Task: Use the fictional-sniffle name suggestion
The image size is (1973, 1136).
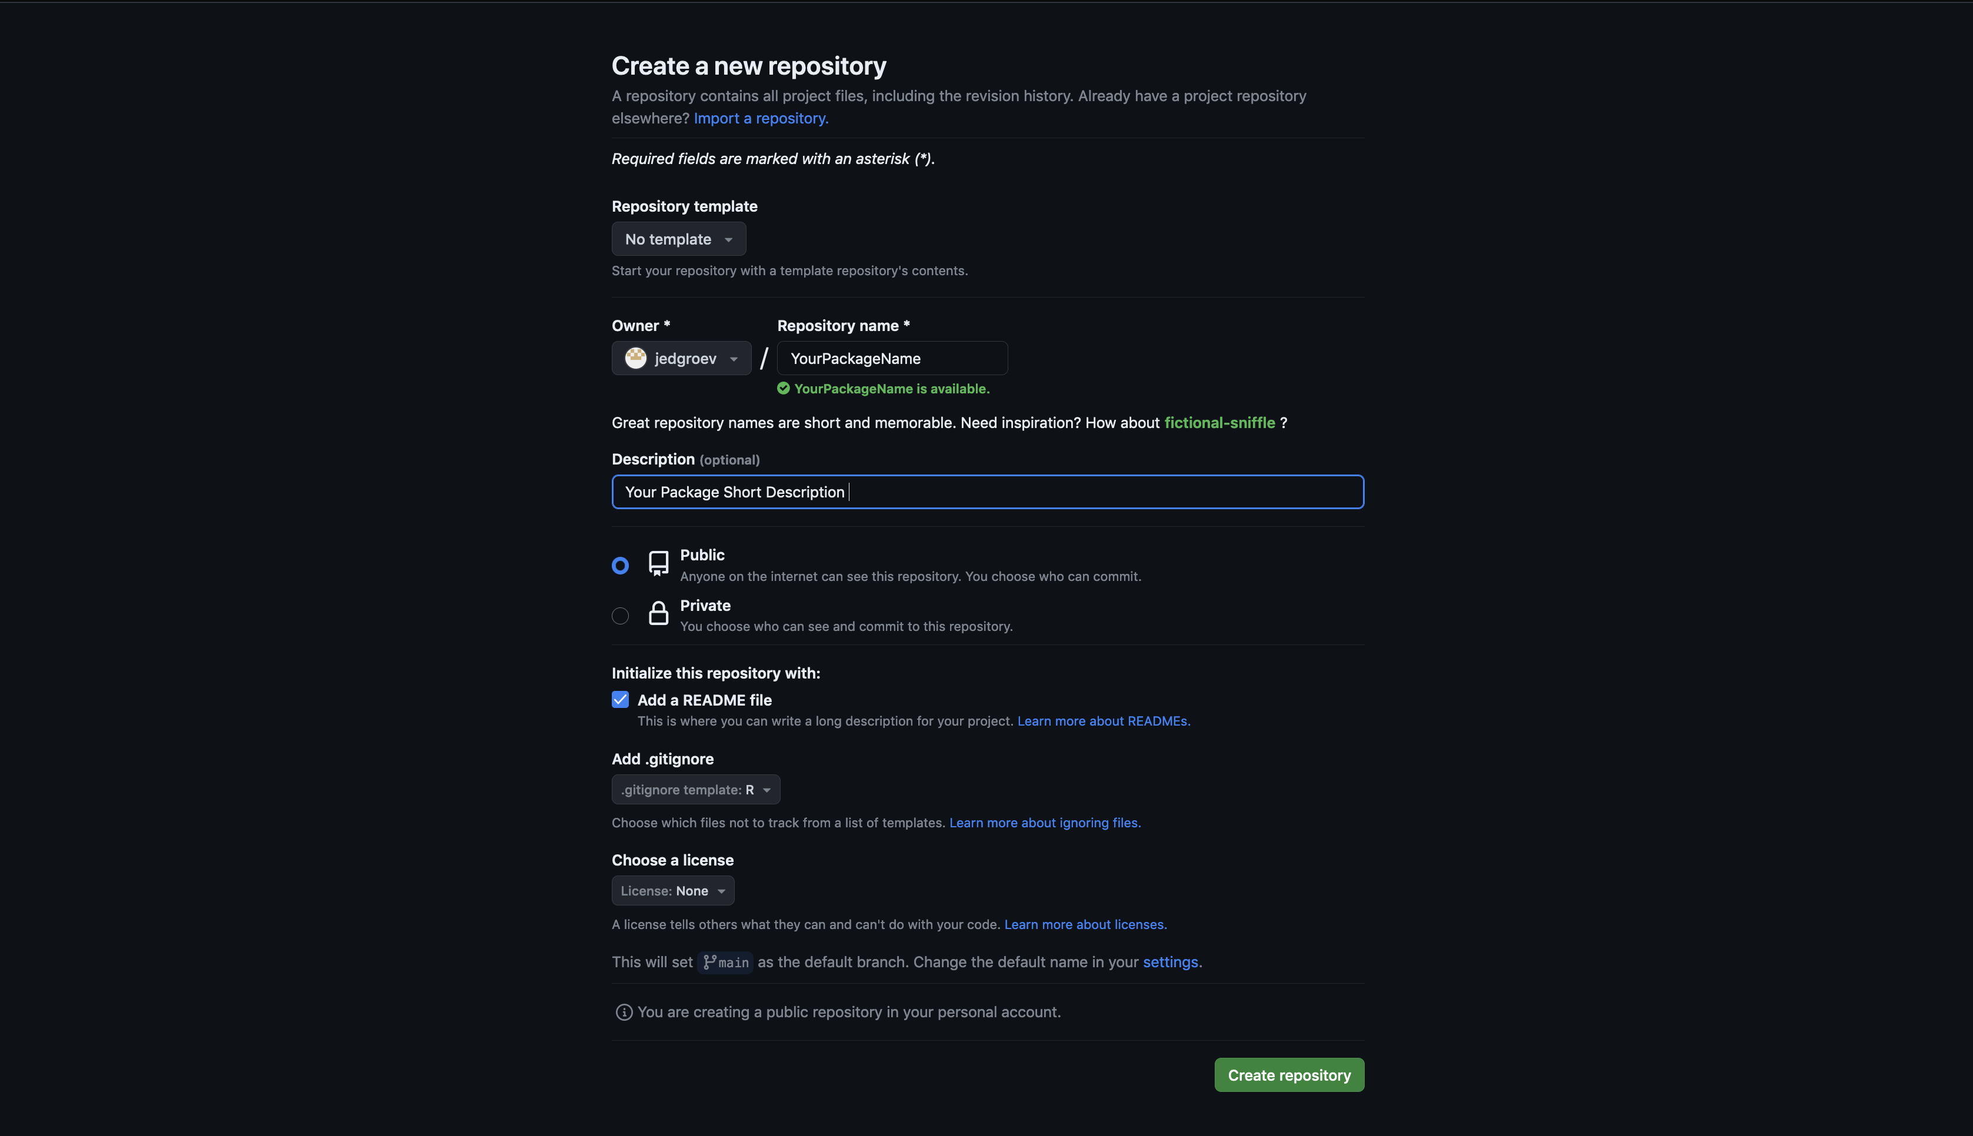Action: pyautogui.click(x=1219, y=423)
